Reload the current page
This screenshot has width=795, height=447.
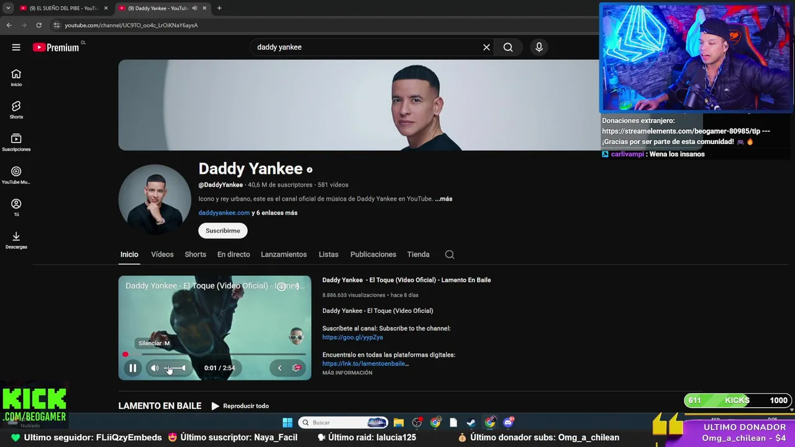click(39, 25)
